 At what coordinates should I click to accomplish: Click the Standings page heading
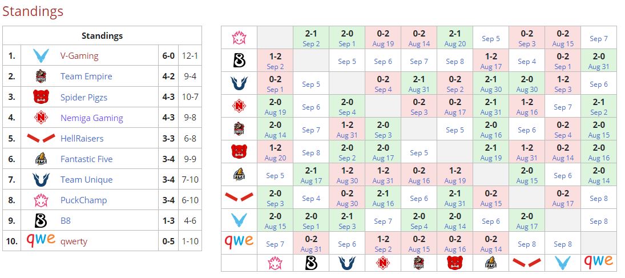[33, 11]
